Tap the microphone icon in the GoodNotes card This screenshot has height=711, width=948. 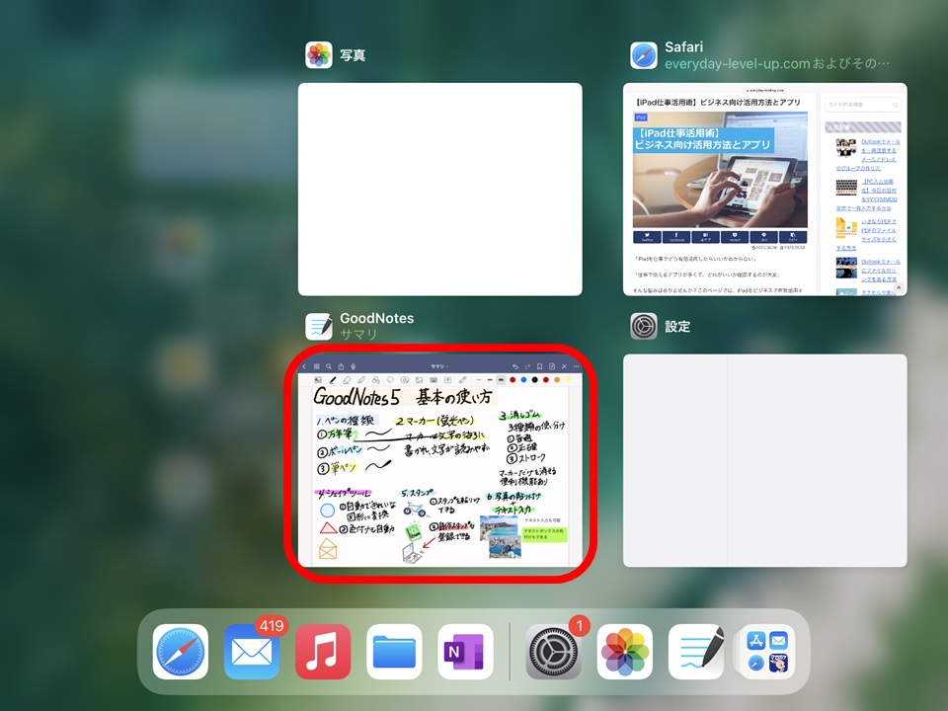click(354, 366)
